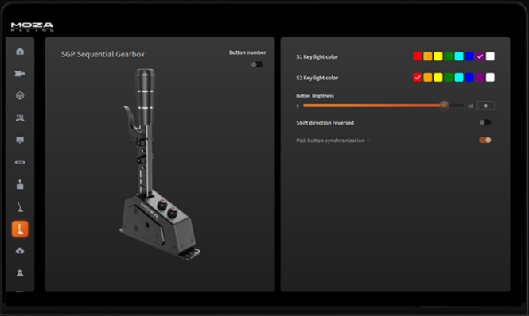Image resolution: width=529 pixels, height=316 pixels.
Task: Open the Home page in sidebar
Action: pyautogui.click(x=20, y=51)
